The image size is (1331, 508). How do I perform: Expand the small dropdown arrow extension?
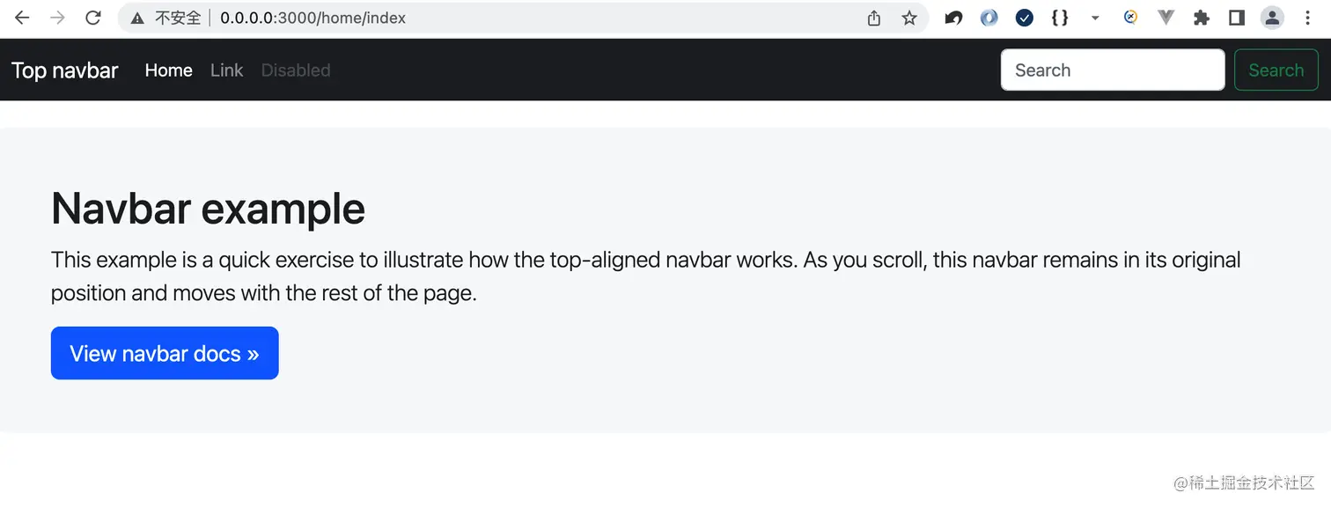1095,18
